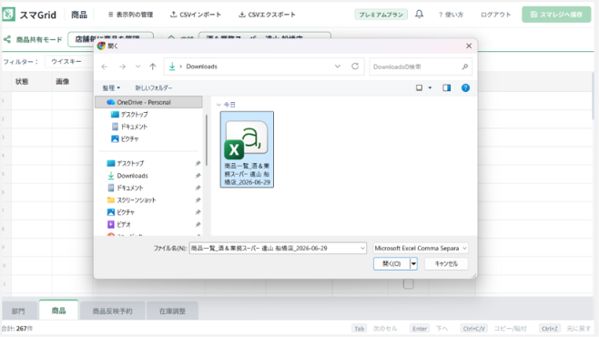Toggle the checkbox in the grid row
This screenshot has width=599, height=337.
tap(409, 284)
